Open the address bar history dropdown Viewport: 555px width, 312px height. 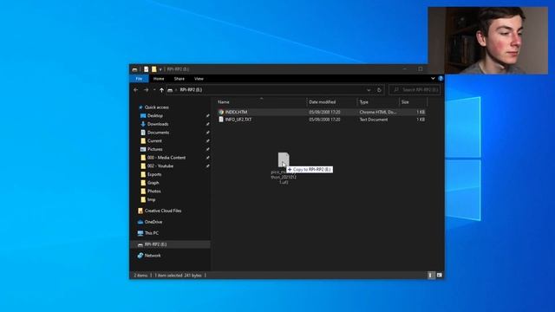click(x=369, y=90)
